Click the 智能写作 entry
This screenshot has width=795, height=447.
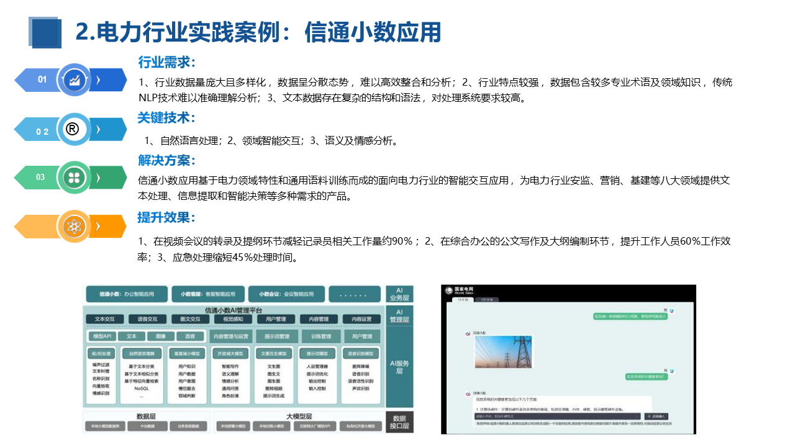pos(230,367)
